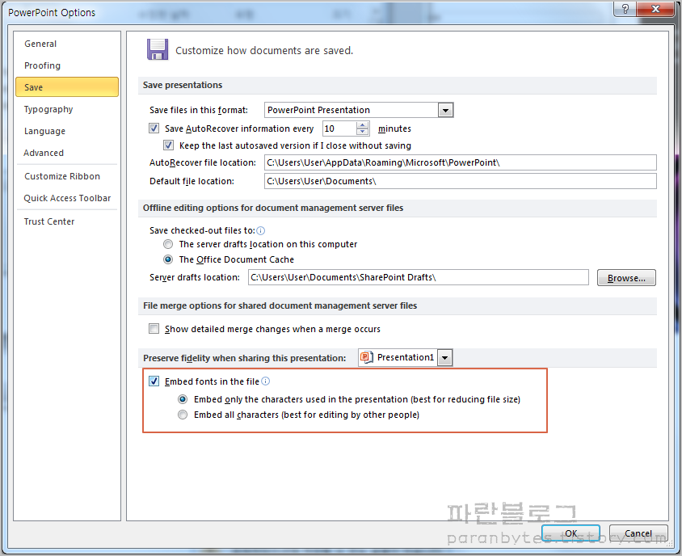Viewport: 682px width, 556px height.
Task: Click the floppy disk save icon
Action: (158, 49)
